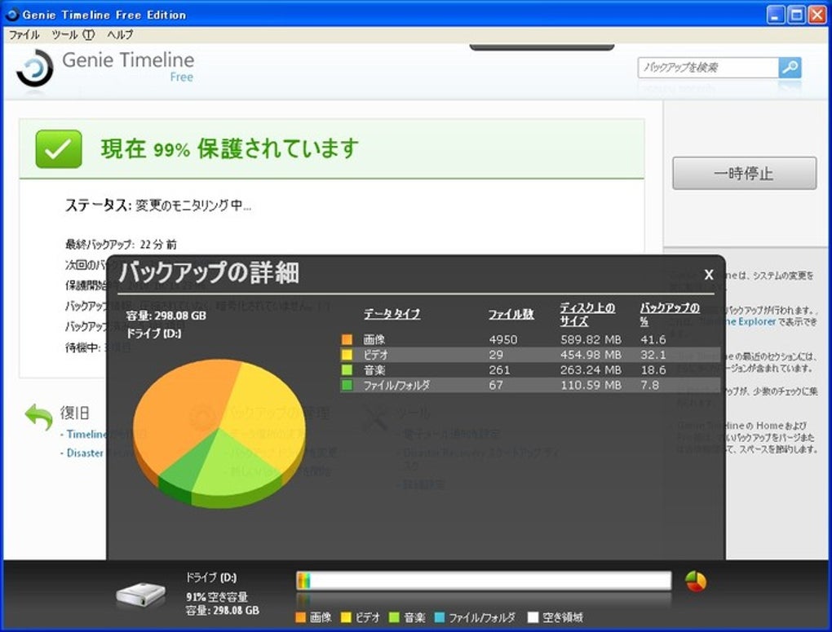Sort by ディスク上のサイズ column header
The width and height of the screenshot is (832, 632).
pos(587,314)
